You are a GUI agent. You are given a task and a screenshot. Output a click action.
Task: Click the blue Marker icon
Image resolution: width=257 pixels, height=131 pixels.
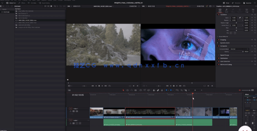tap(171, 90)
